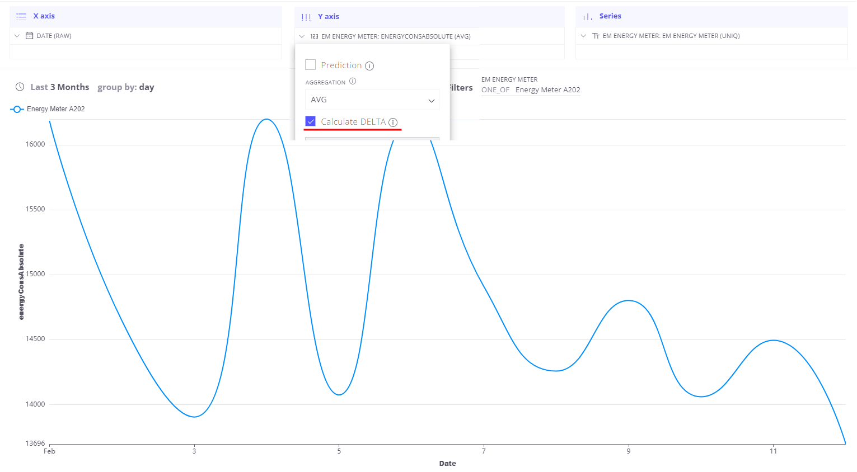Open the Last 3 Months time range

tap(60, 87)
